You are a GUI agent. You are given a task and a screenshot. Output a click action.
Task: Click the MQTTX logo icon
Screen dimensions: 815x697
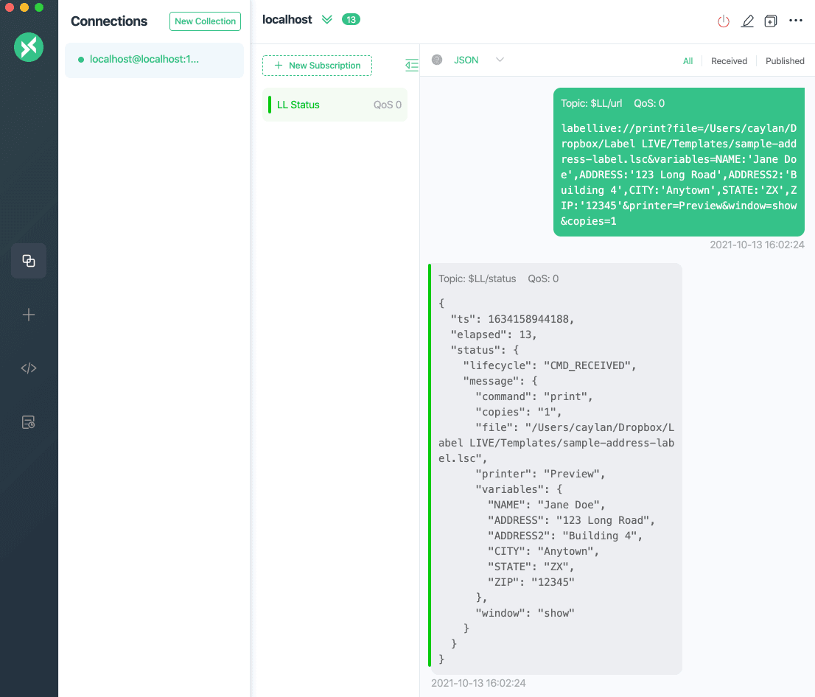pyautogui.click(x=29, y=48)
